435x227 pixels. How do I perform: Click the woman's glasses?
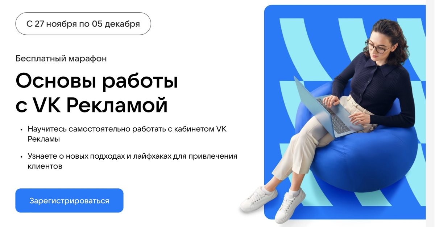tap(379, 48)
